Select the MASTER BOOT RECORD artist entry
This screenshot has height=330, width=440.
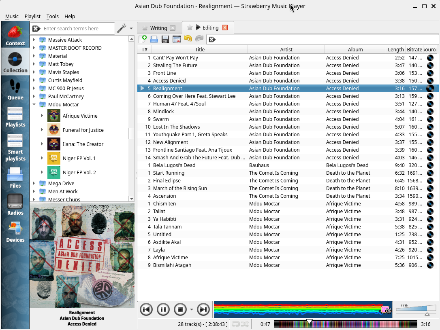(75, 48)
